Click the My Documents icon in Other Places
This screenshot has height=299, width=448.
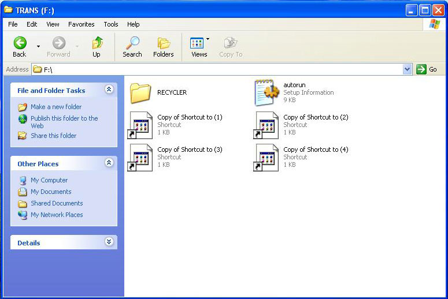click(x=23, y=192)
